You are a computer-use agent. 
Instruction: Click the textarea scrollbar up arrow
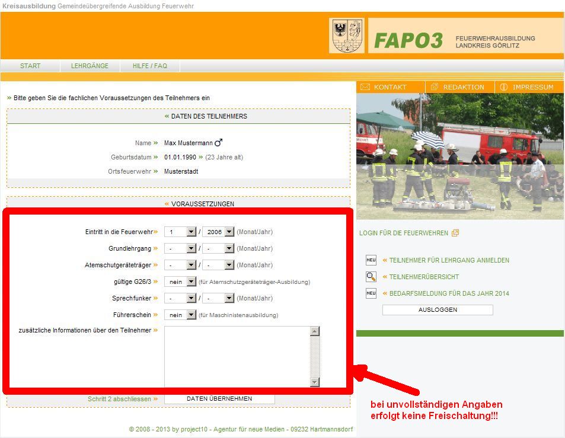(x=315, y=330)
